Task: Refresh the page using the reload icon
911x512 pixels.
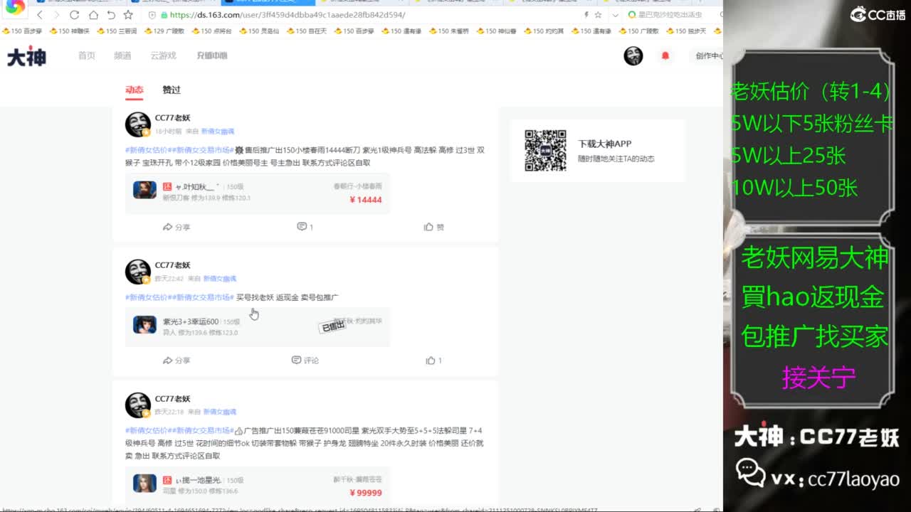Action: pyautogui.click(x=74, y=14)
